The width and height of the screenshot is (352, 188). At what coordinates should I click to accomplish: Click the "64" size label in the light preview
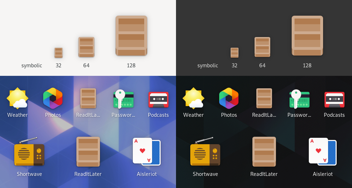86,66
